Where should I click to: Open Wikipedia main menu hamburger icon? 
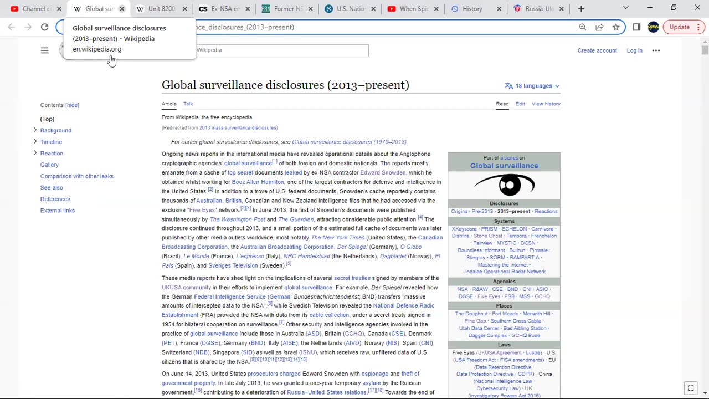tap(45, 50)
